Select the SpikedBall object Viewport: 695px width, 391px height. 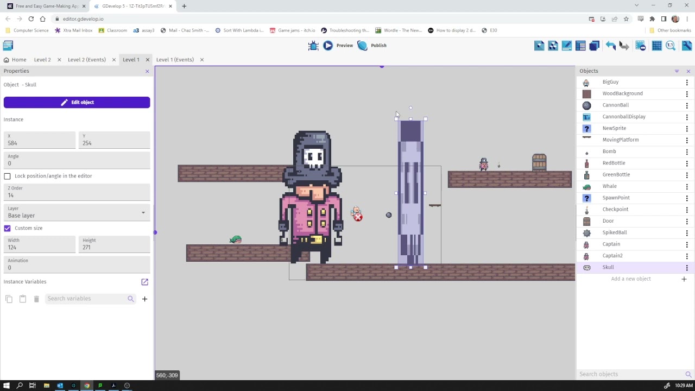(614, 232)
